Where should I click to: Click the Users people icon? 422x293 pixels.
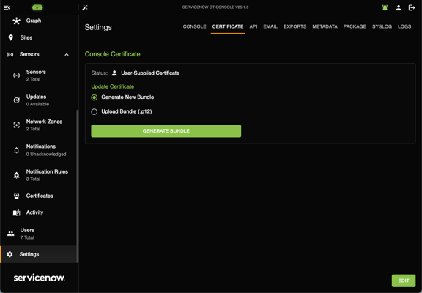(x=11, y=234)
